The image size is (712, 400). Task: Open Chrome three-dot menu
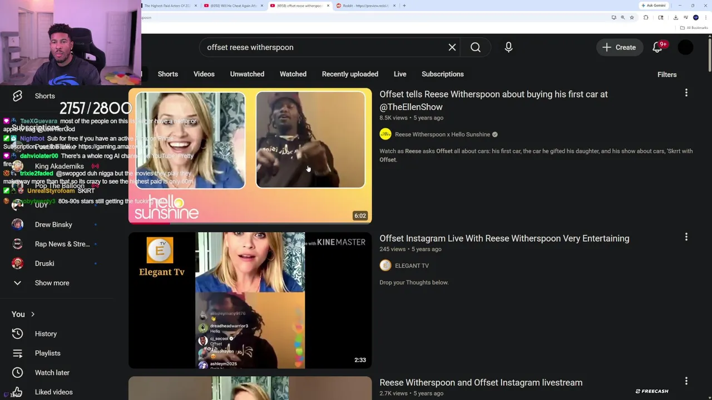(x=706, y=17)
